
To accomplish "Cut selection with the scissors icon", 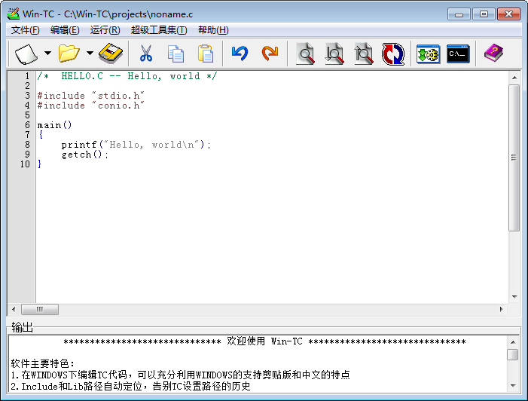I will (x=146, y=54).
